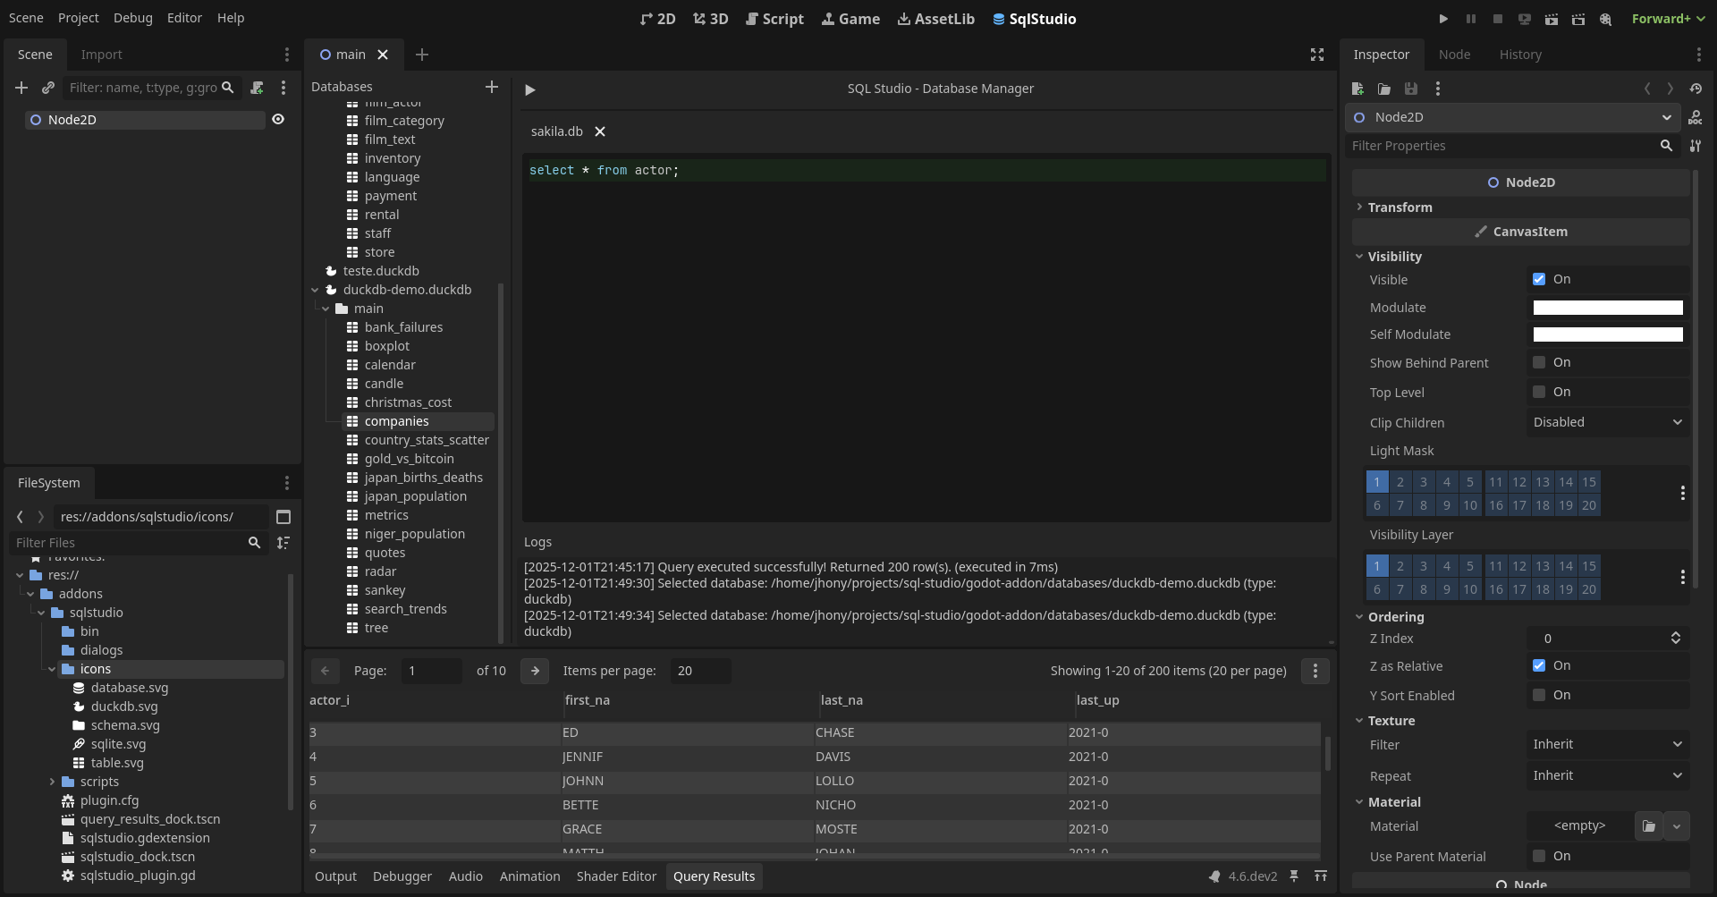The height and width of the screenshot is (897, 1717).
Task: Open the query results options menu
Action: click(1315, 671)
